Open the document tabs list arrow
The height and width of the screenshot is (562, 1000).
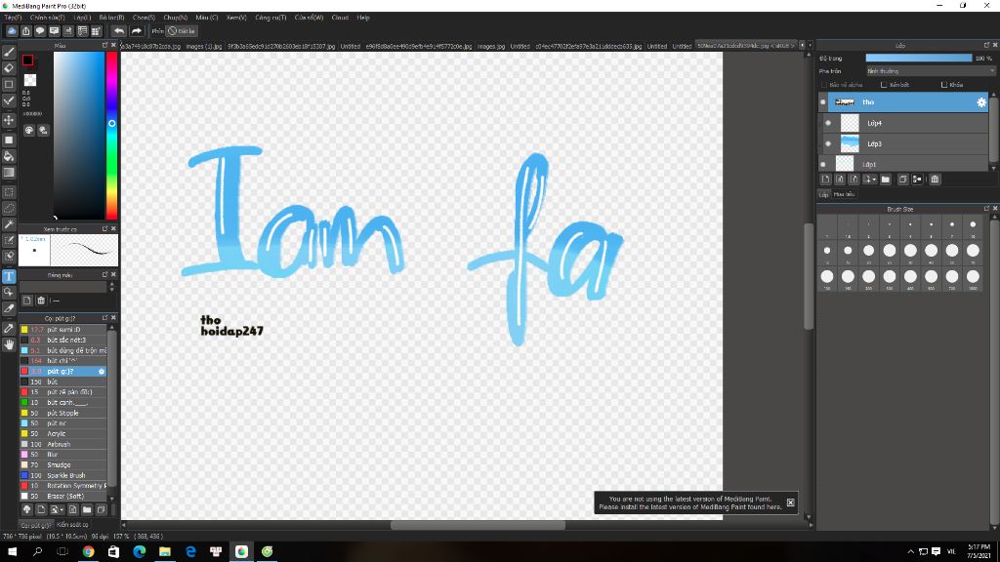(803, 46)
